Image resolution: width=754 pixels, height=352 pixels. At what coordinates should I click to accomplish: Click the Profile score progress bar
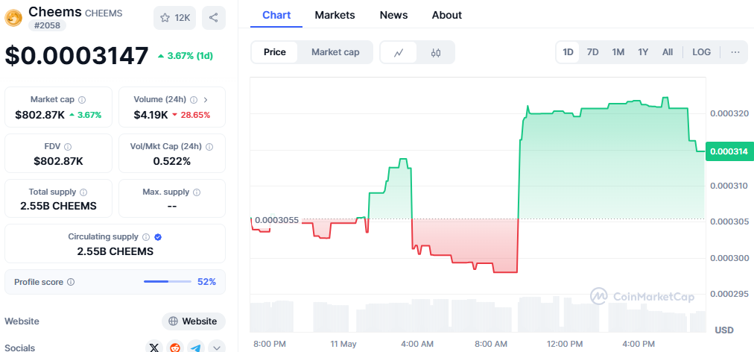(x=167, y=282)
